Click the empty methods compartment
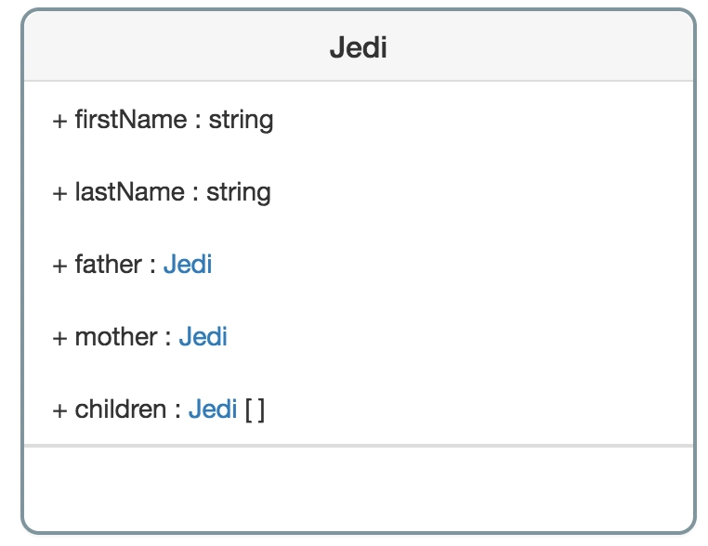This screenshot has width=708, height=546. click(x=359, y=489)
